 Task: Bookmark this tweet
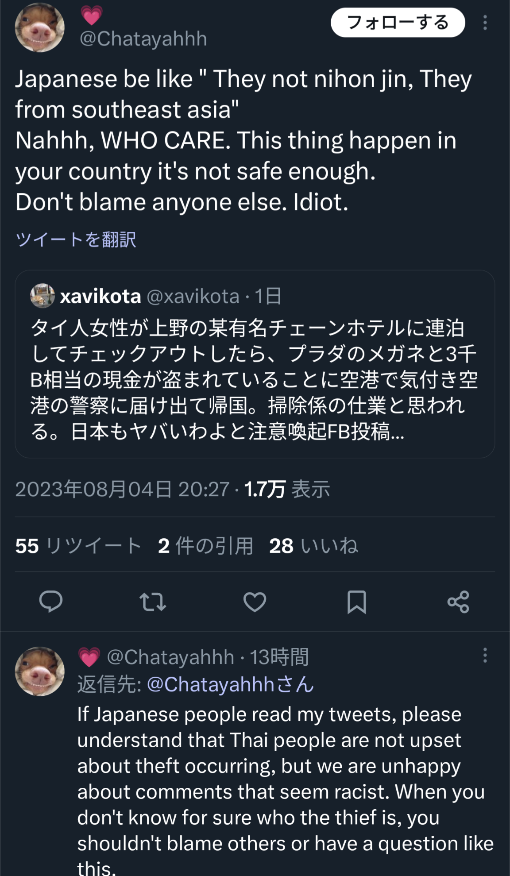click(x=356, y=602)
